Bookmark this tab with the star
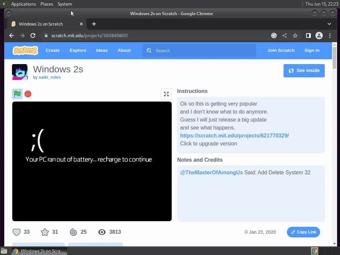The width and height of the screenshot is (340, 255). pyautogui.click(x=295, y=36)
